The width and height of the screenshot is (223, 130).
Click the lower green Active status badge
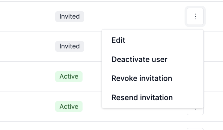click(x=69, y=106)
